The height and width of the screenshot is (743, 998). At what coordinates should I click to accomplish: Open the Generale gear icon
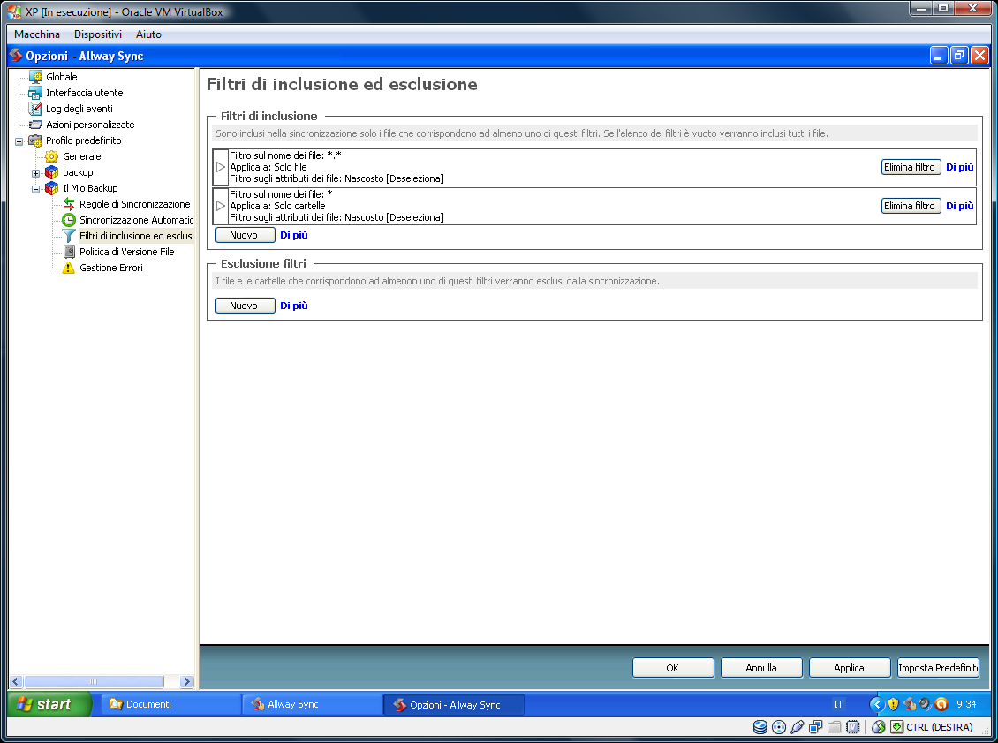click(x=51, y=156)
